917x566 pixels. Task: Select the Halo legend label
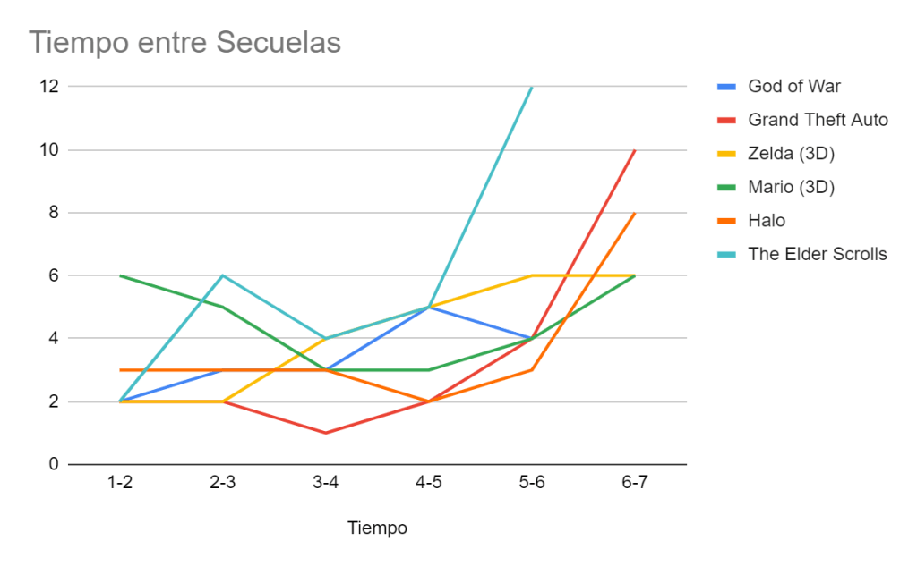(x=767, y=221)
